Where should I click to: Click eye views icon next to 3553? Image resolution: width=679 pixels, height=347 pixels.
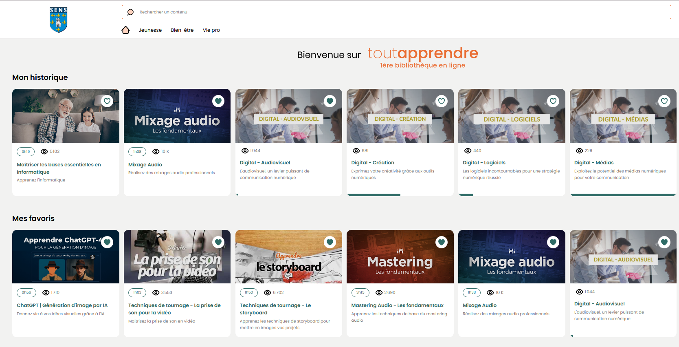[x=156, y=293]
